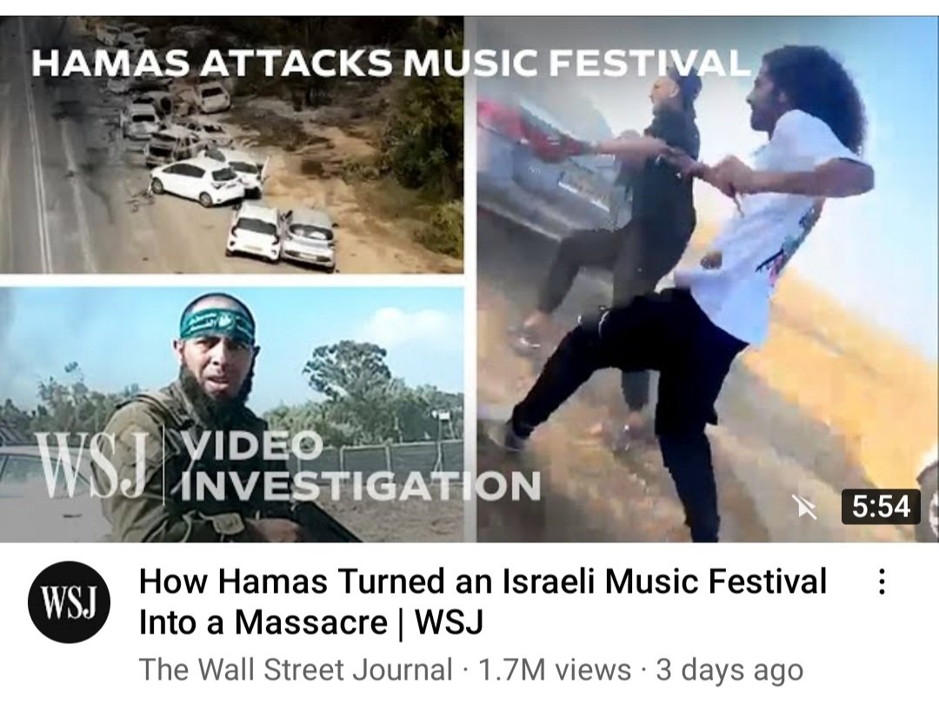Visit The Wall Street Journal channel name
The width and height of the screenshot is (939, 724).
pos(296,669)
